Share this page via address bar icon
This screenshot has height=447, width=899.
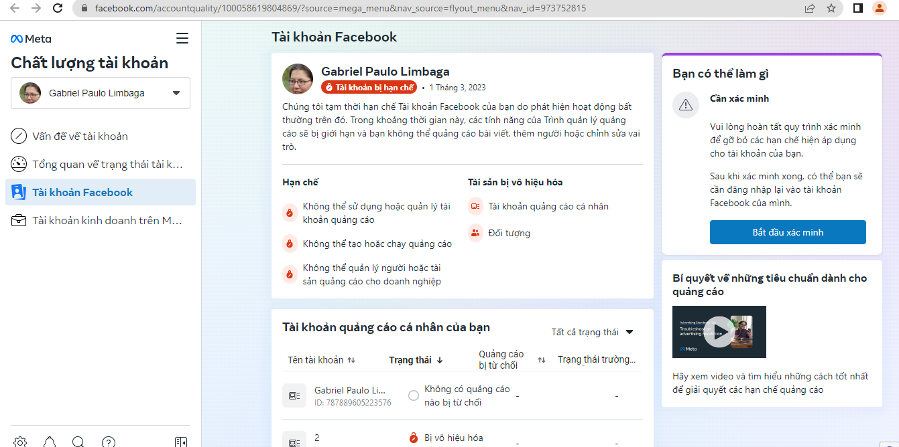pyautogui.click(x=810, y=8)
